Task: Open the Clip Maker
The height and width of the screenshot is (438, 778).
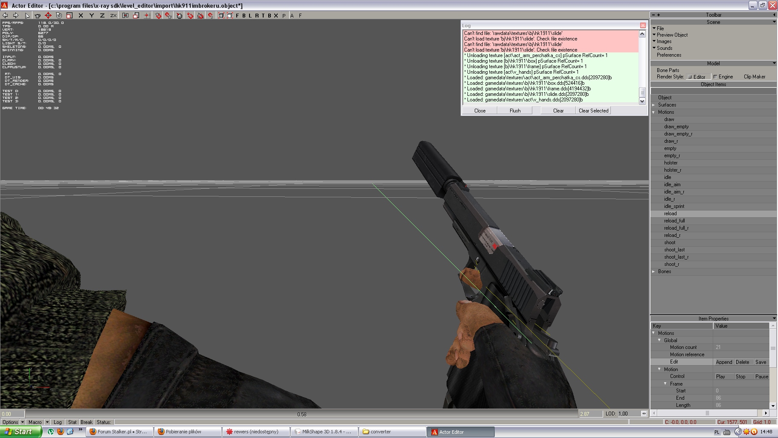Action: tap(755, 77)
